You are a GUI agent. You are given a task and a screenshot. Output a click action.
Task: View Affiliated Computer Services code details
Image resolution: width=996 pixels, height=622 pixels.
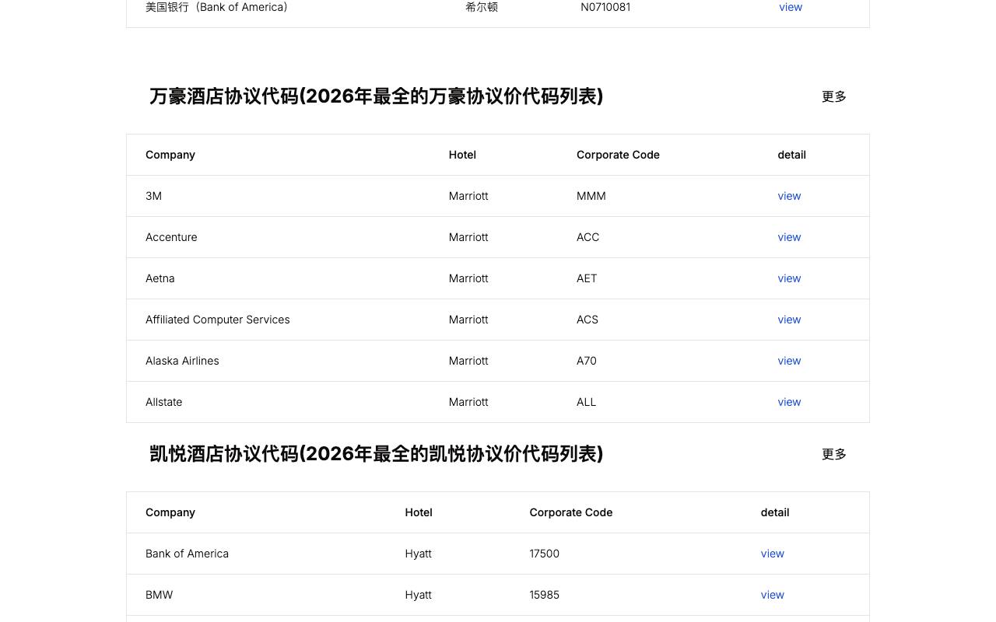pyautogui.click(x=789, y=320)
